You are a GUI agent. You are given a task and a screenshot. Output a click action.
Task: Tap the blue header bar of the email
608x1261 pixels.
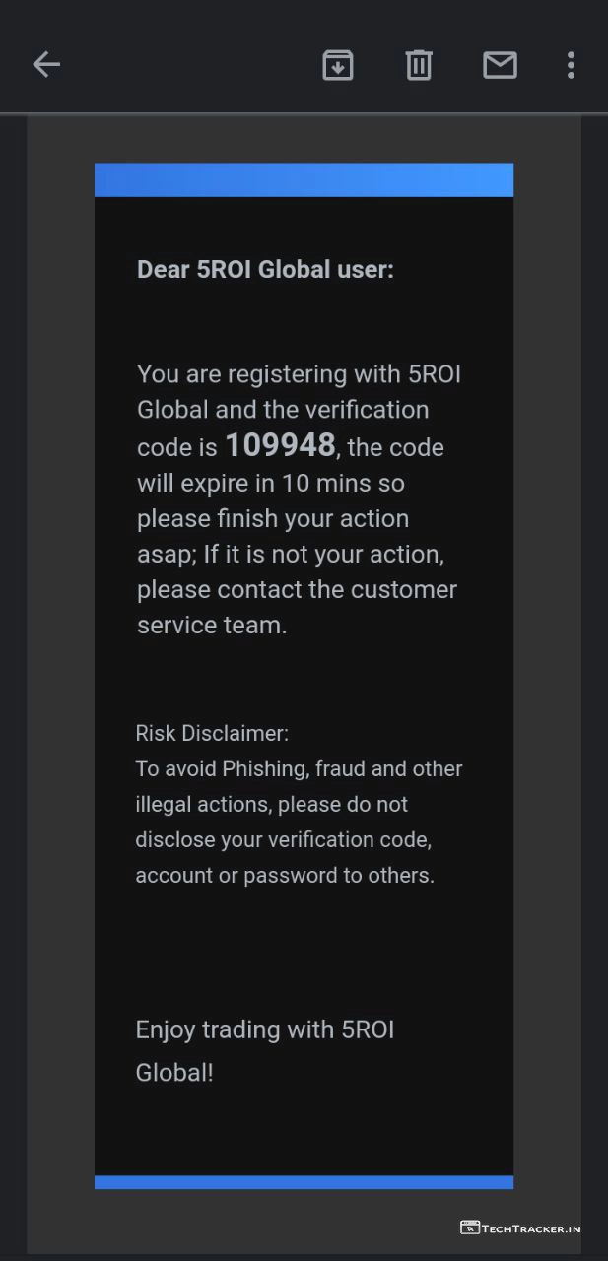click(x=304, y=180)
